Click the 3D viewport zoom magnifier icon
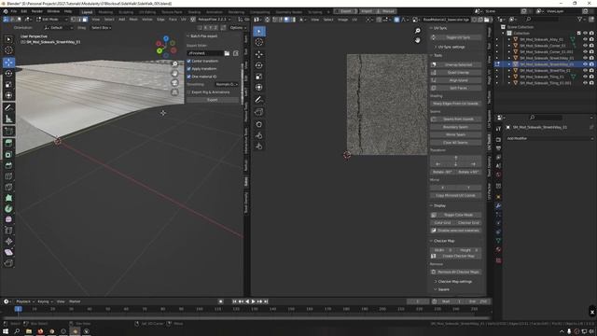Image resolution: width=597 pixels, height=336 pixels. pos(174,64)
